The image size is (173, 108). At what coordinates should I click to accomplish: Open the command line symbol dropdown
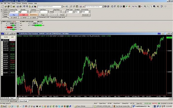pos(62,7)
